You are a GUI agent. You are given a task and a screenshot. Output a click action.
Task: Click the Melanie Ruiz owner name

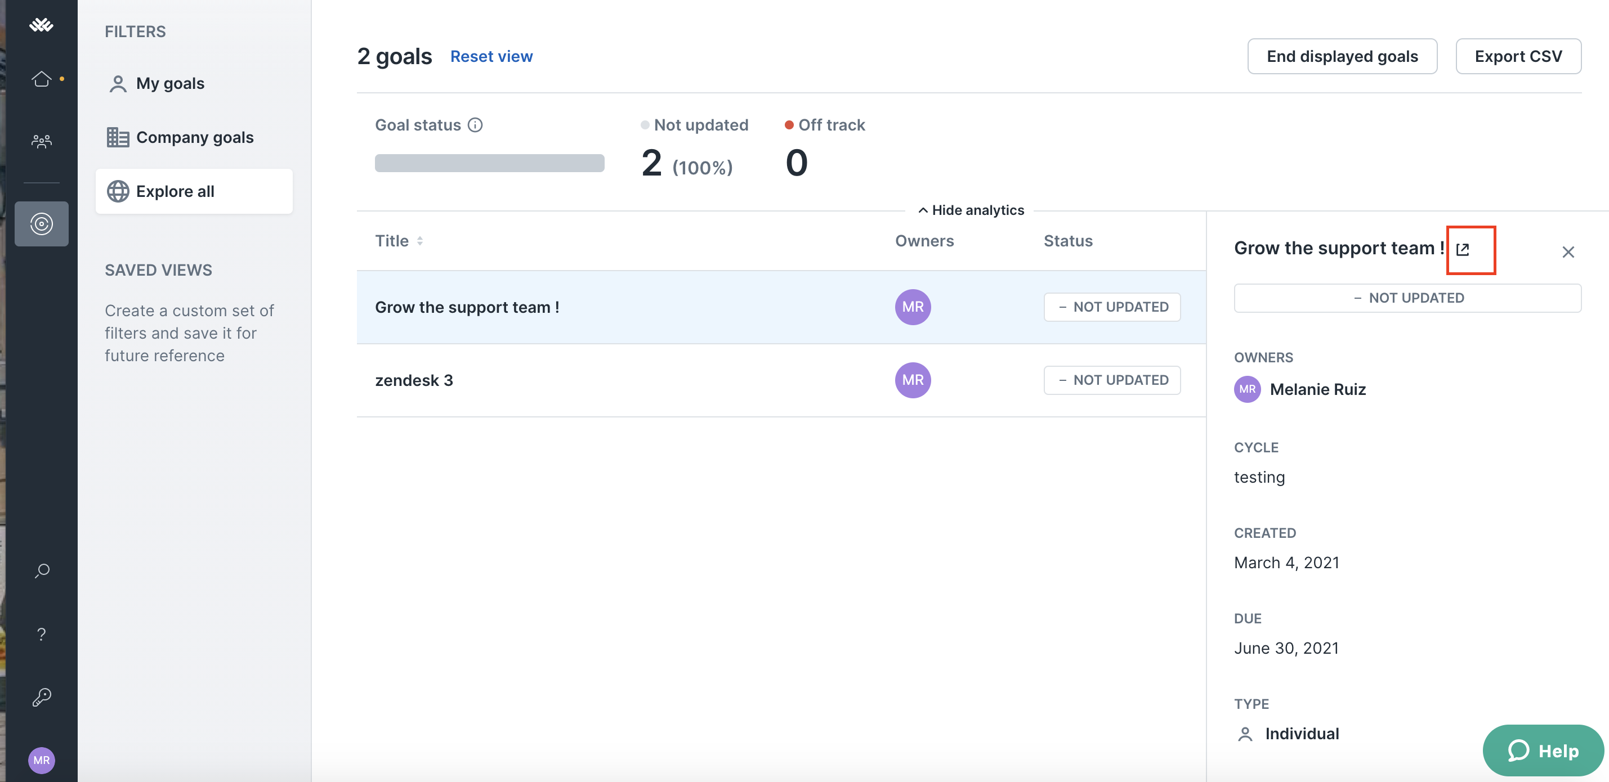(x=1317, y=389)
